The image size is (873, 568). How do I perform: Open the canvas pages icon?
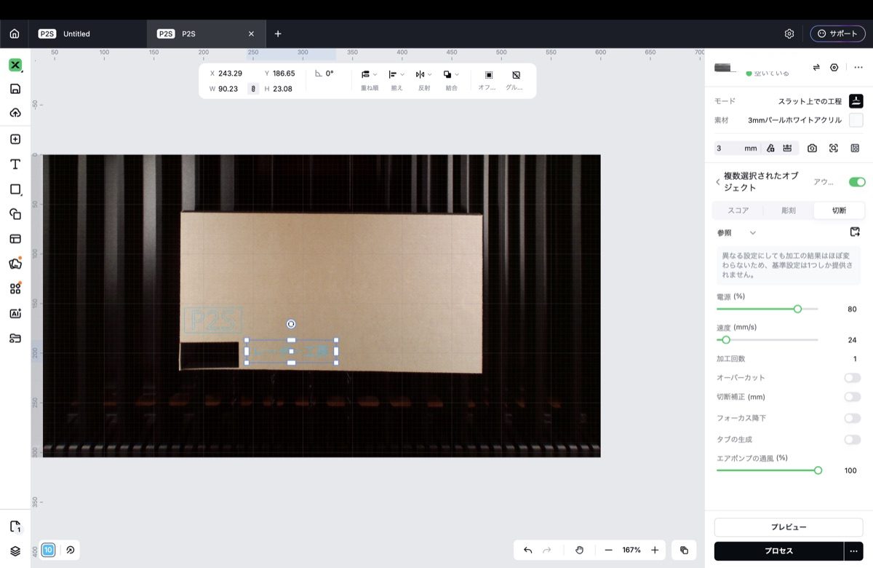click(x=15, y=526)
